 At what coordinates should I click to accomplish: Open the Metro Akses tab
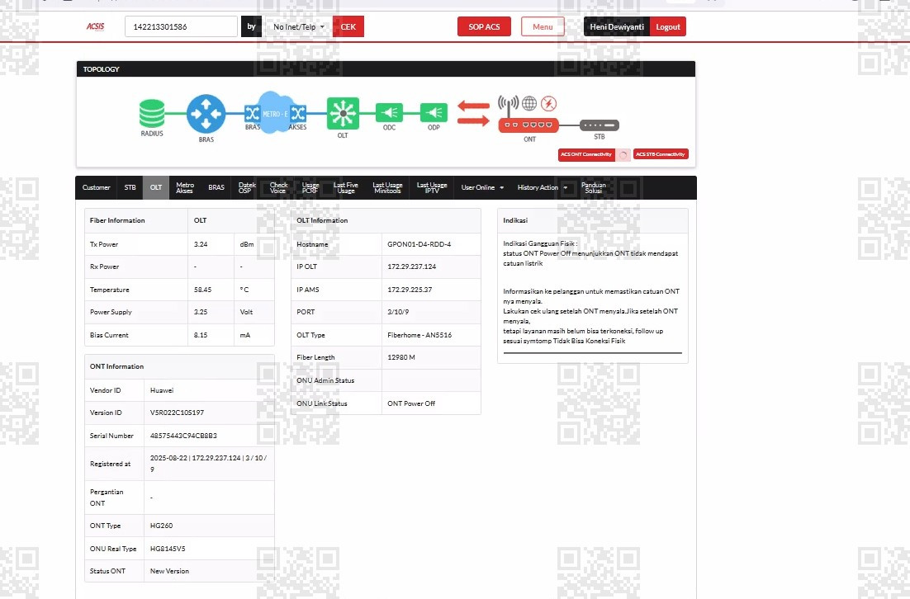tap(185, 188)
